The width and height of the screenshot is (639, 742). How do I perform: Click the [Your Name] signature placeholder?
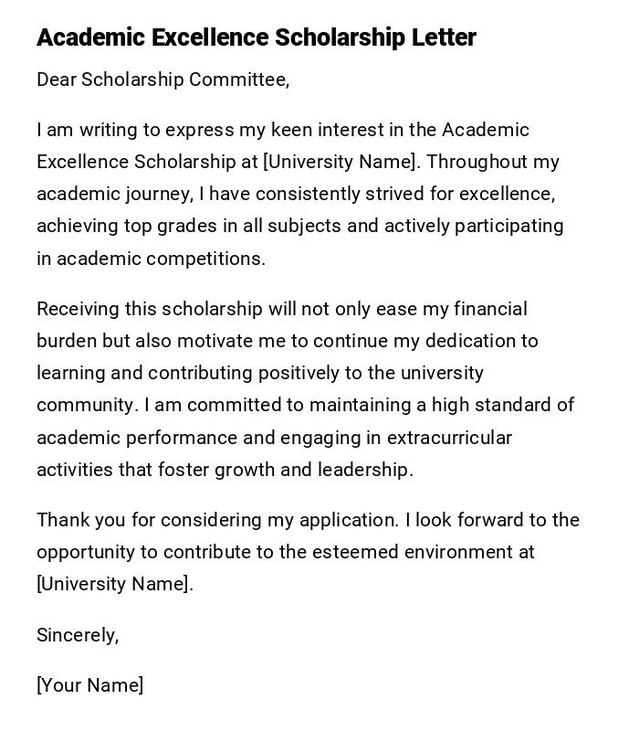click(89, 685)
